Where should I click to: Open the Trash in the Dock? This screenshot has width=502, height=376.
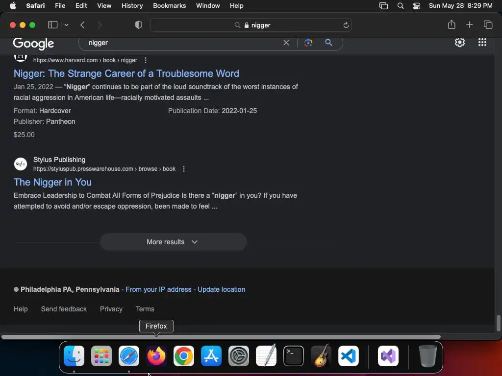(427, 356)
